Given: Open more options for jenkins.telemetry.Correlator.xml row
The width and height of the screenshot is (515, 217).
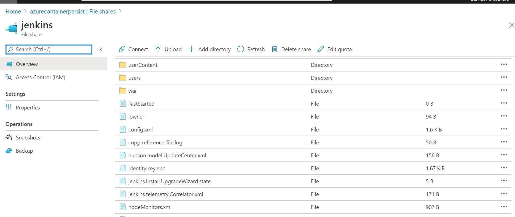Looking at the screenshot, I should pyautogui.click(x=504, y=194).
